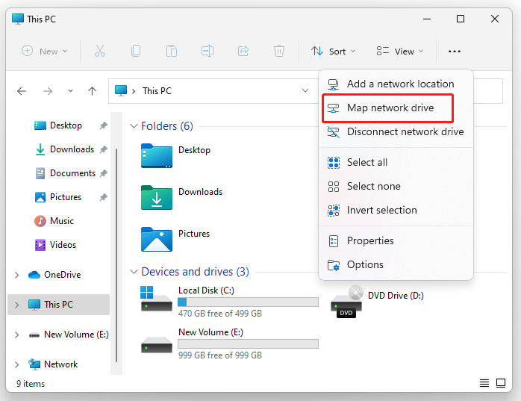Expand This PC in navigation pane

click(16, 305)
